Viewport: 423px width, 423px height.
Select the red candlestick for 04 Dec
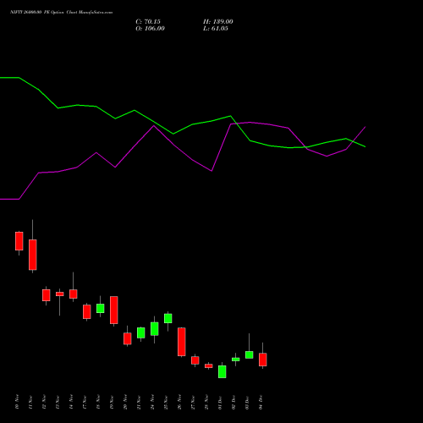coord(263,360)
